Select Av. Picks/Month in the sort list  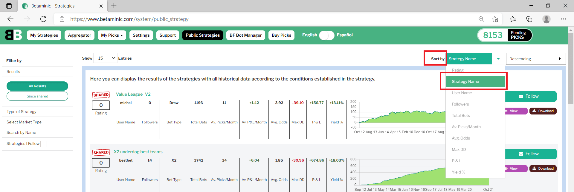click(x=475, y=127)
